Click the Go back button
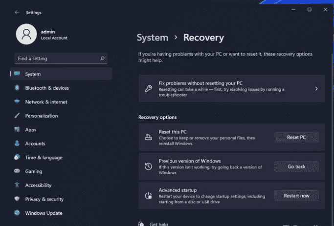The height and width of the screenshot is (226, 334). click(x=296, y=167)
